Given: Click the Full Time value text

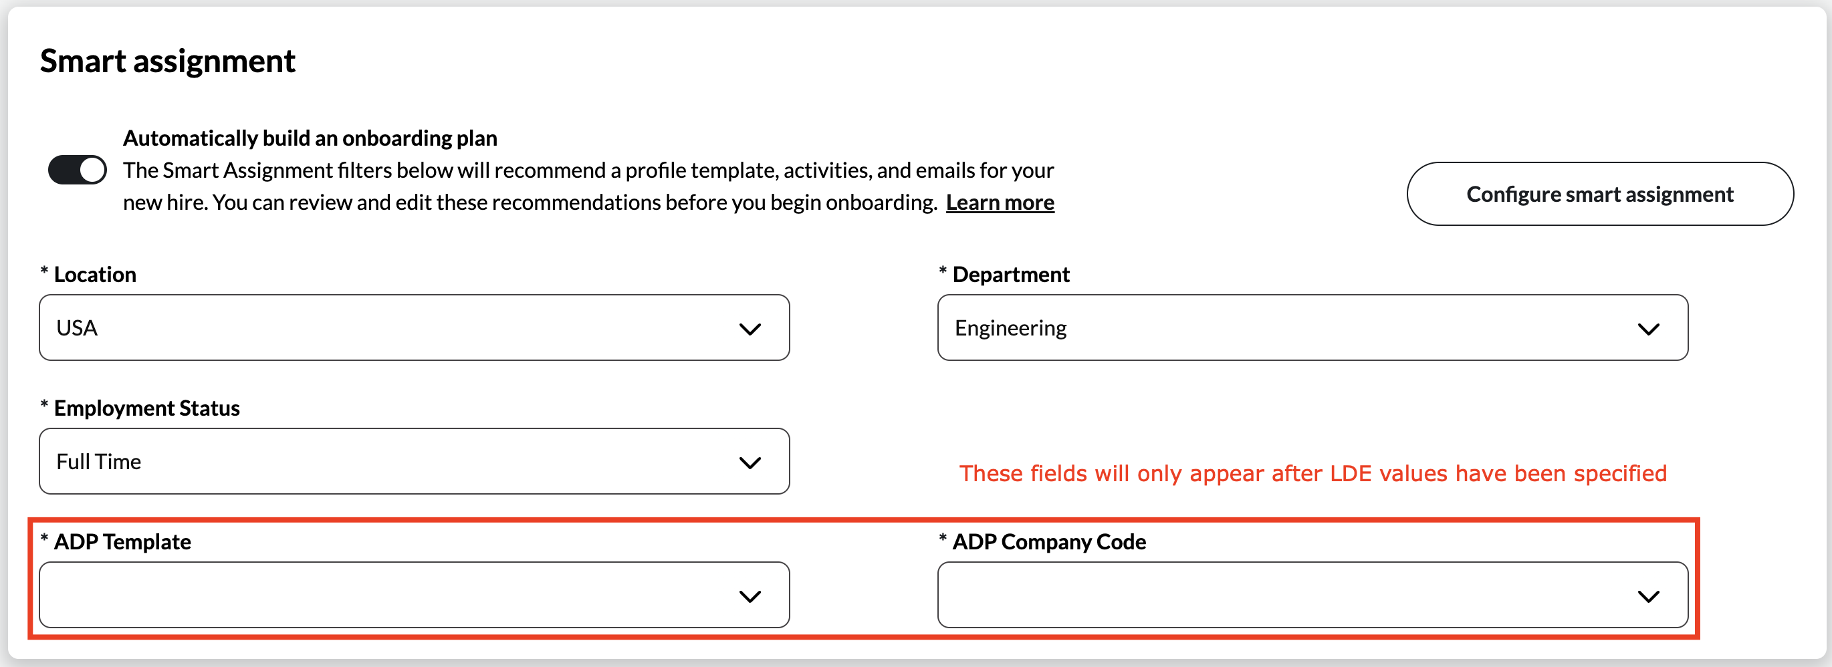Looking at the screenshot, I should tap(99, 462).
